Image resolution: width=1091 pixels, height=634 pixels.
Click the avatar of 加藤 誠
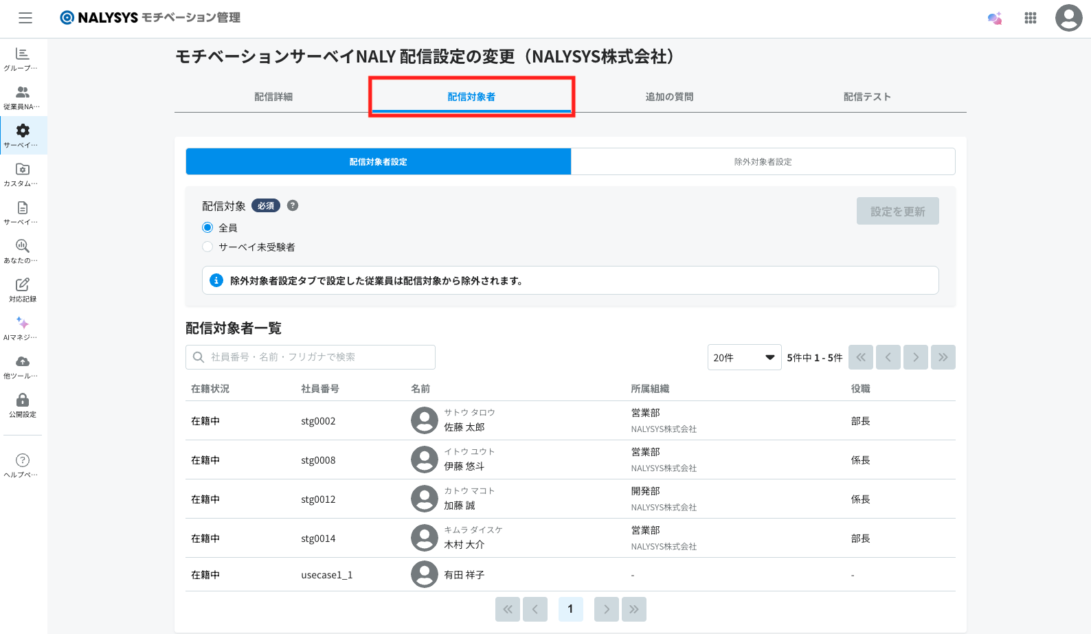(x=425, y=499)
